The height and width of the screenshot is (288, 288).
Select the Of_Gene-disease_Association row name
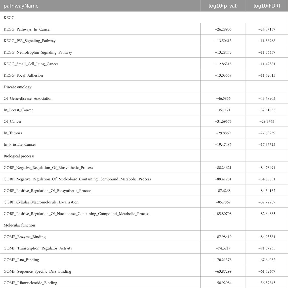28,99
